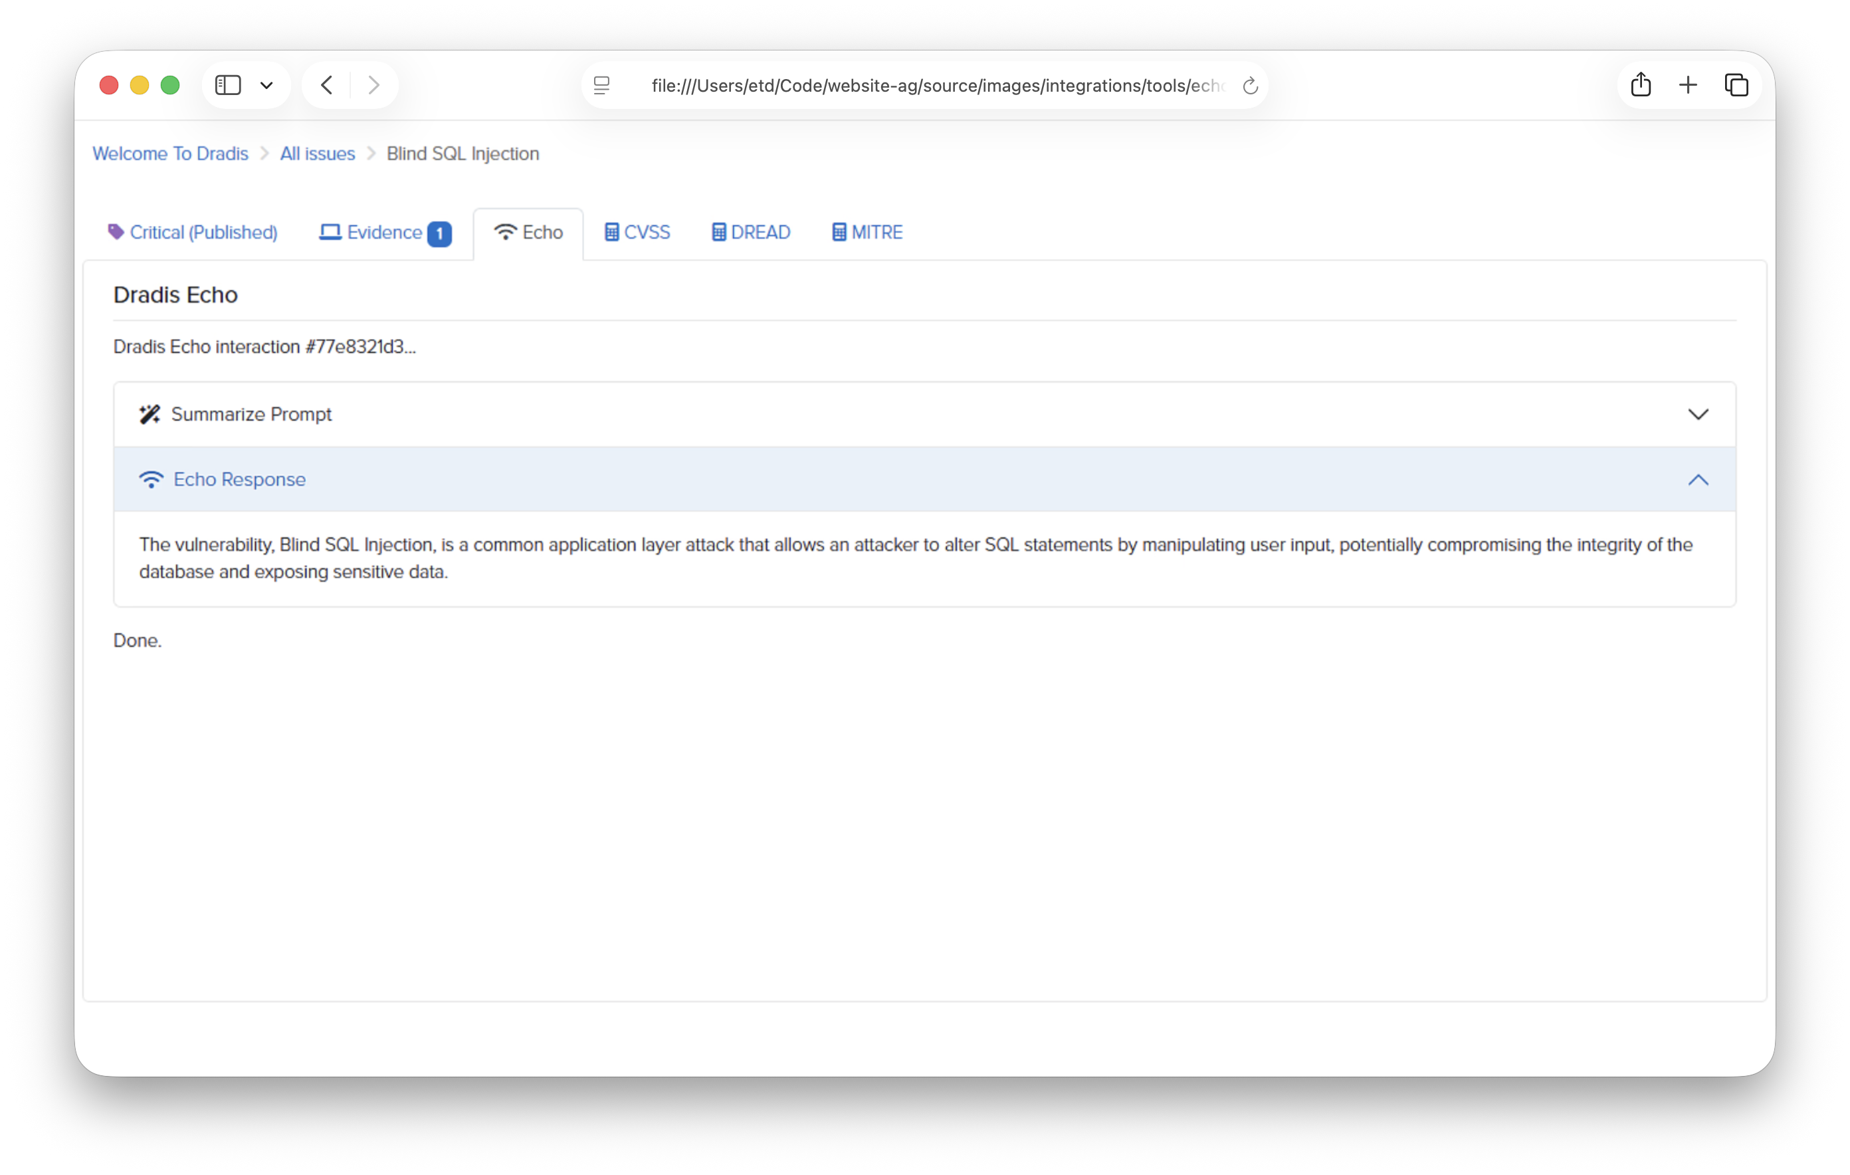Select the Echo wifi icon tab
Screen dimensions: 1850x1175
[x=506, y=232]
